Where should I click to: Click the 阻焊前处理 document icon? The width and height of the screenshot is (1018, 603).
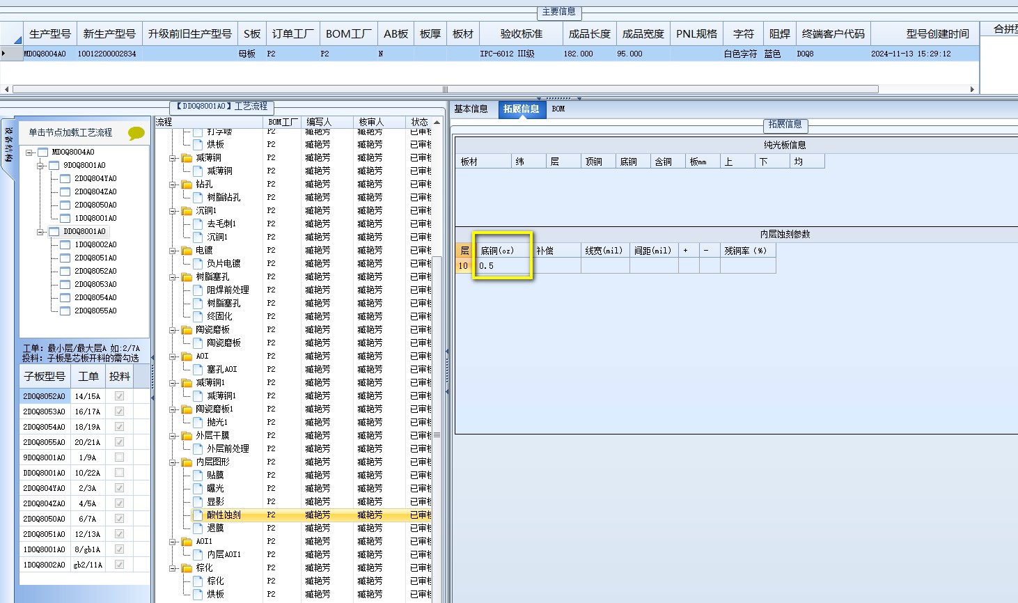click(198, 290)
